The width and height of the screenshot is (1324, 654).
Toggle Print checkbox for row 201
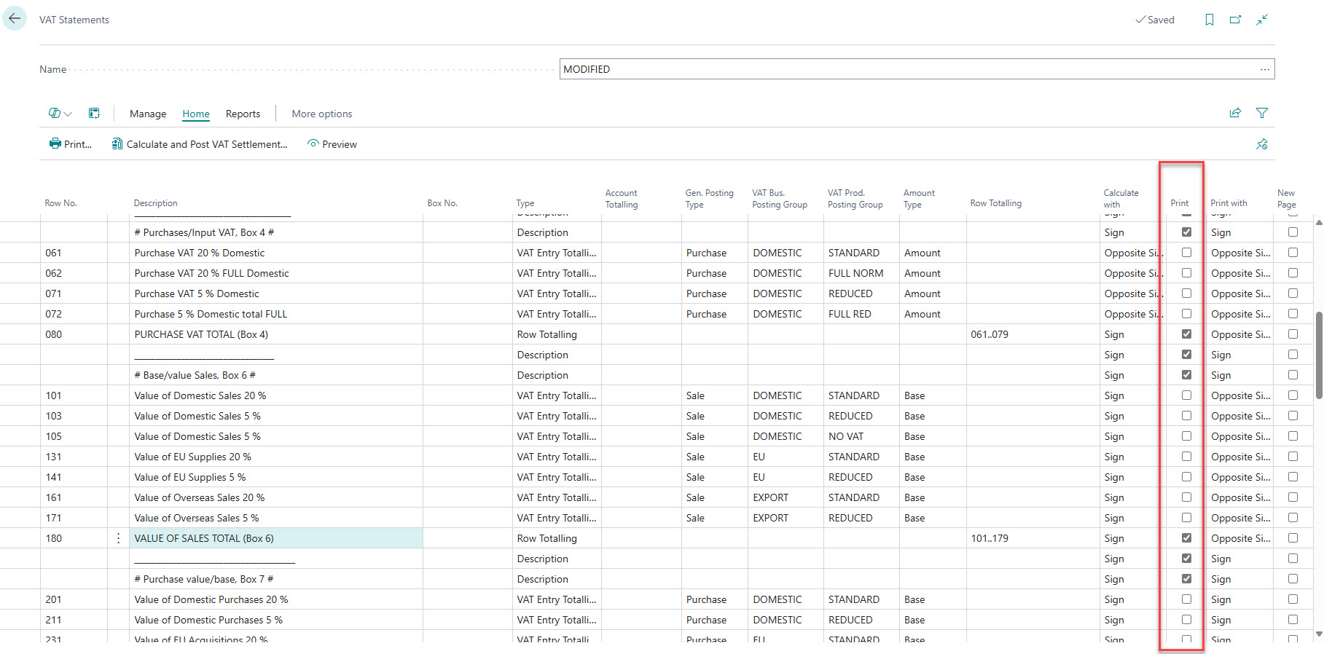click(1186, 599)
